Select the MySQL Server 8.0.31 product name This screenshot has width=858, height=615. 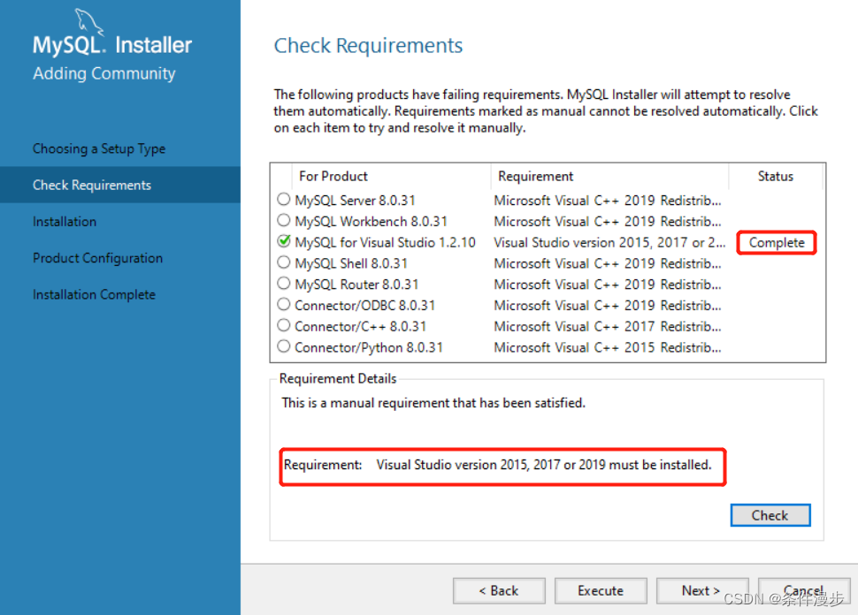[x=355, y=201]
